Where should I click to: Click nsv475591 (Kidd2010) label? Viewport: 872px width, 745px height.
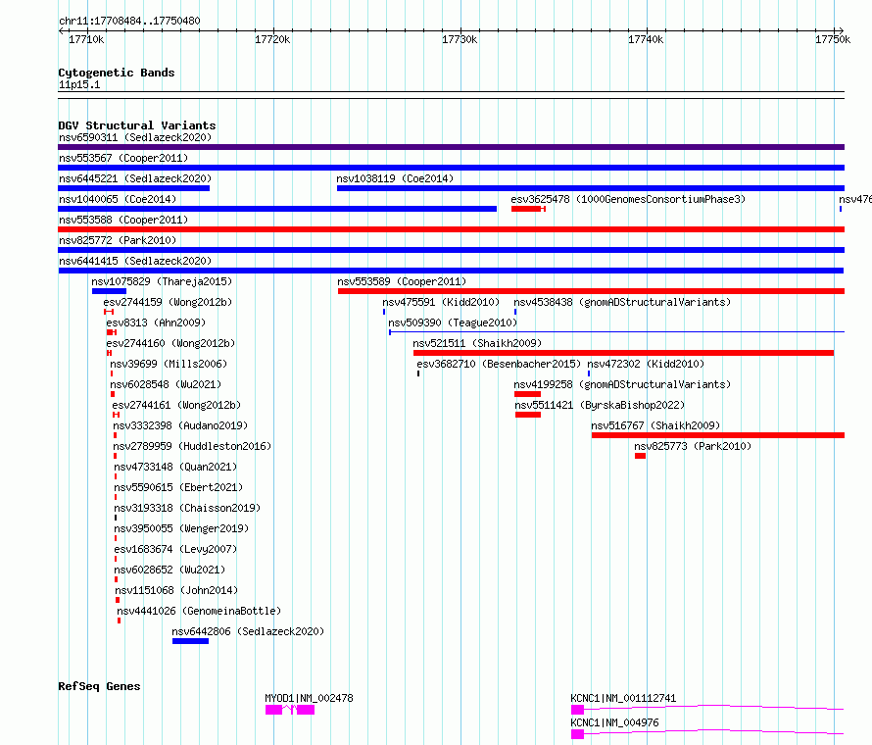point(441,302)
